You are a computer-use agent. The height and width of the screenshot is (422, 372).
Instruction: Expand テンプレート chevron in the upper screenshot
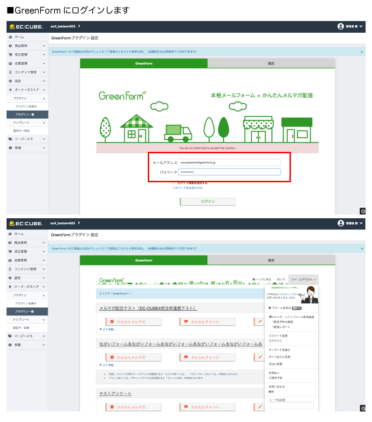(44, 123)
